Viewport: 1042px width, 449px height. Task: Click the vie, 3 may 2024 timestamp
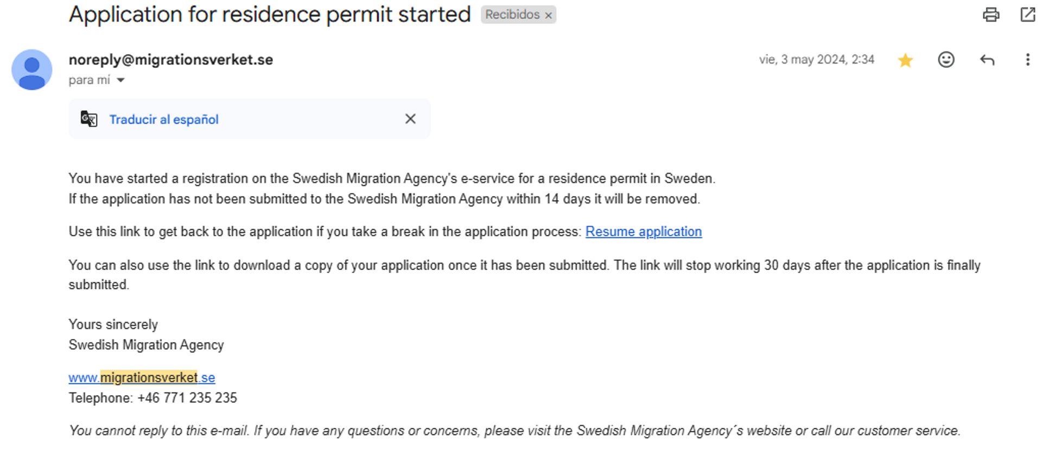tap(816, 60)
